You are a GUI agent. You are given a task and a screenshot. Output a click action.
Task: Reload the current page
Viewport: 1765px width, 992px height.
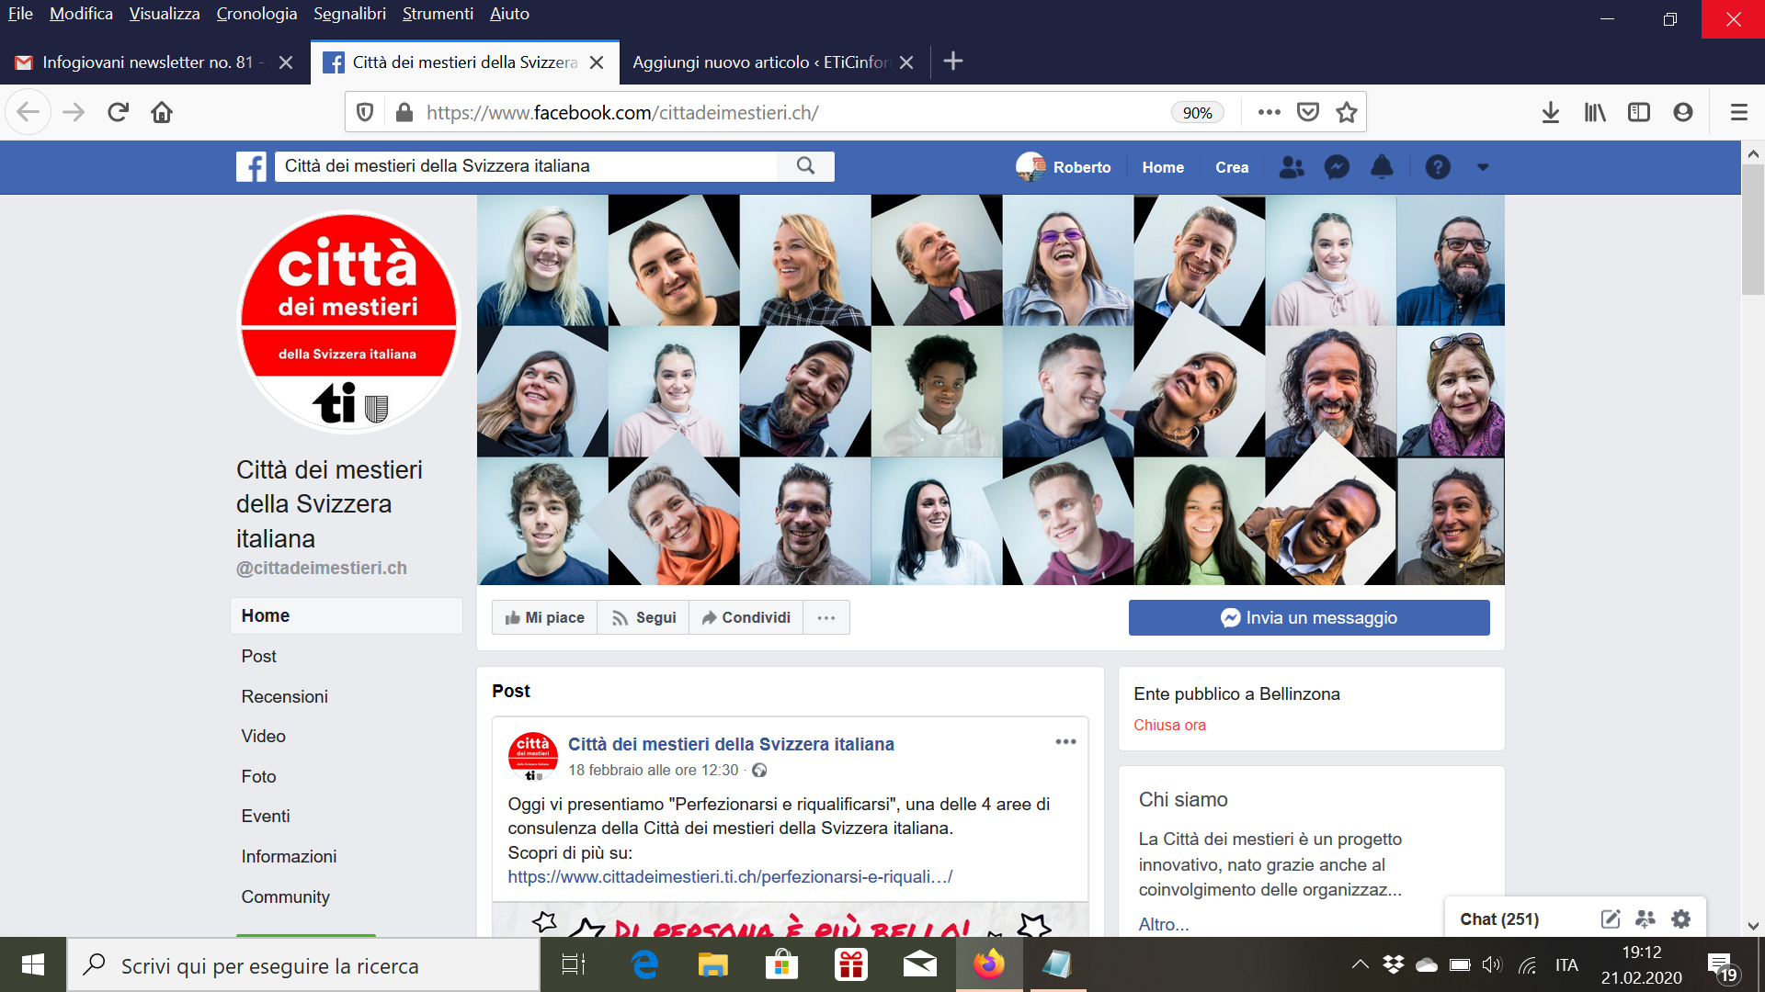(118, 112)
